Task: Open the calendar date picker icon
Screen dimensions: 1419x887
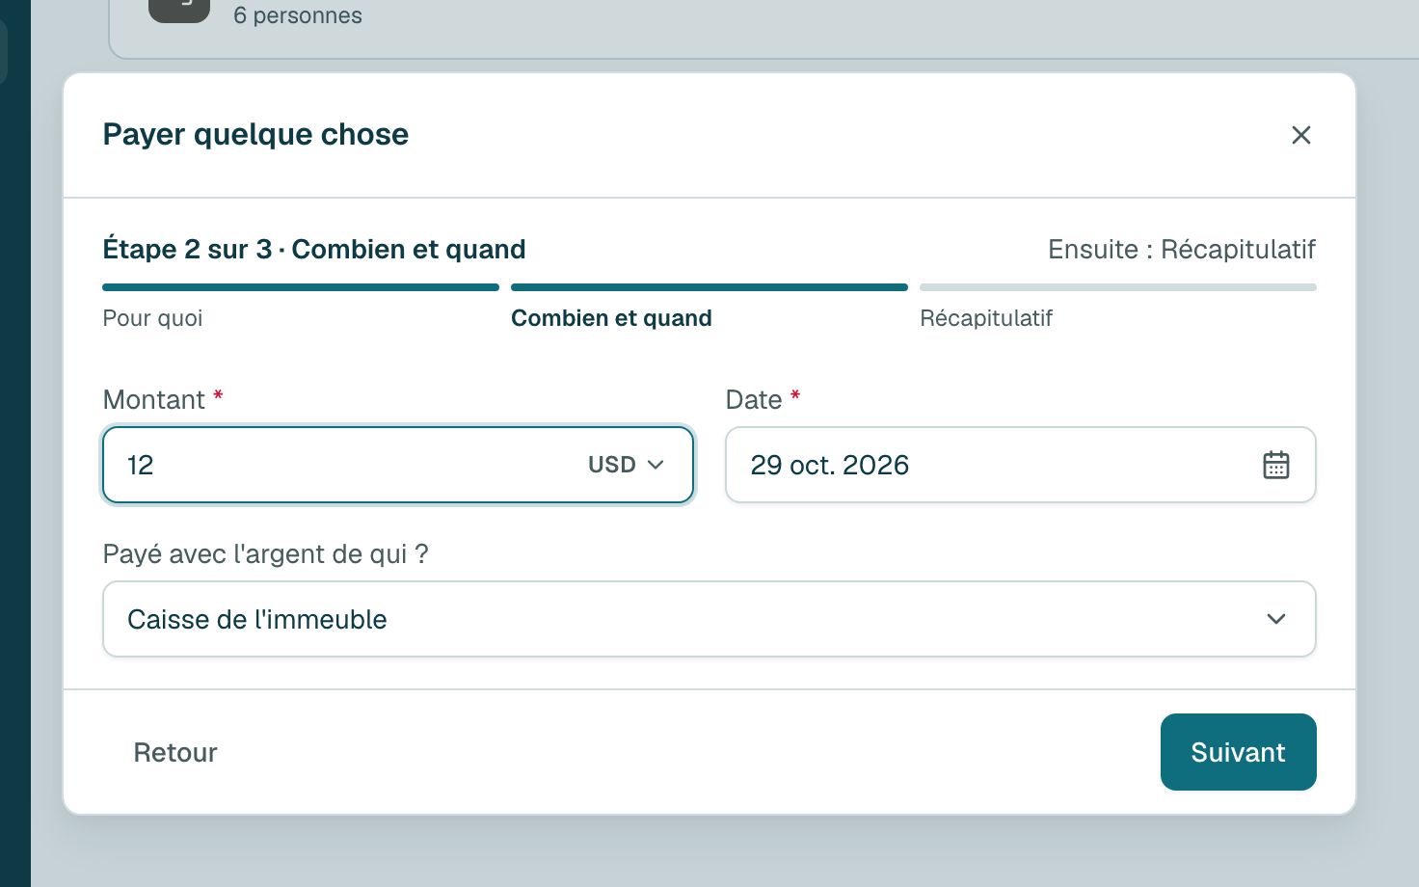Action: 1275,465
